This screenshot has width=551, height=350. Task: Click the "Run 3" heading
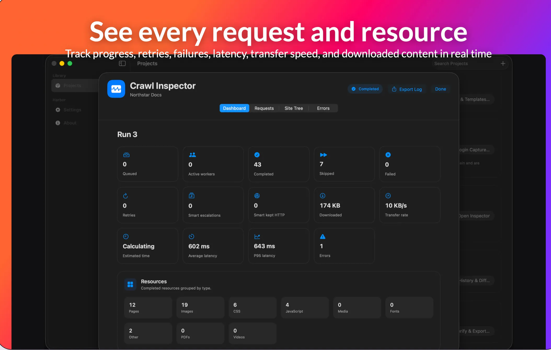click(x=127, y=134)
